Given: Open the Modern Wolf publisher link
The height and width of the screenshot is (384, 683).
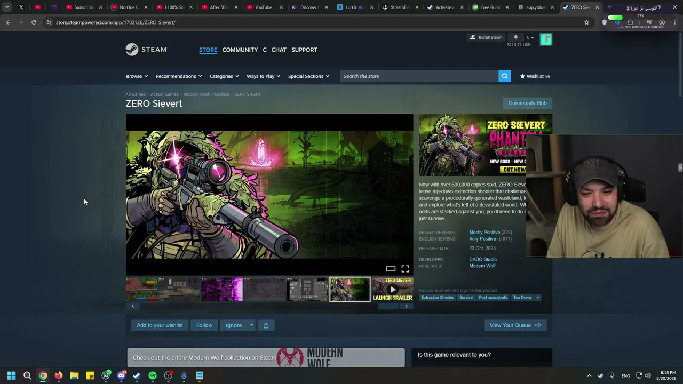Looking at the screenshot, I should point(482,266).
